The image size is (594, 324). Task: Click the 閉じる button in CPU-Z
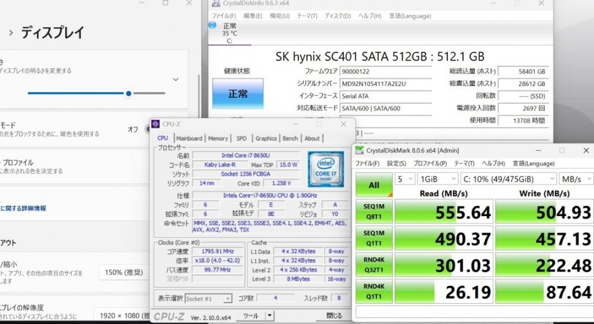pyautogui.click(x=334, y=315)
